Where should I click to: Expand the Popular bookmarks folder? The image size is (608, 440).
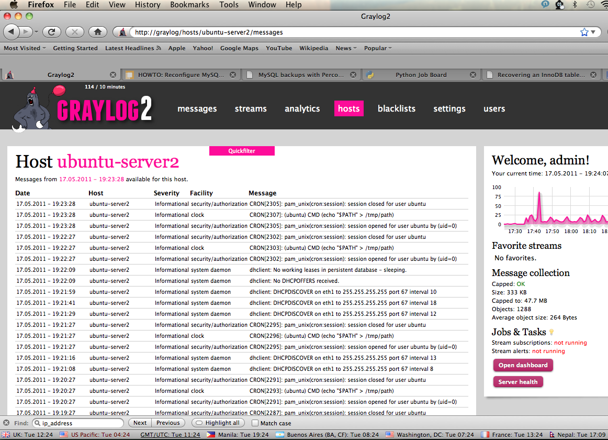[378, 48]
